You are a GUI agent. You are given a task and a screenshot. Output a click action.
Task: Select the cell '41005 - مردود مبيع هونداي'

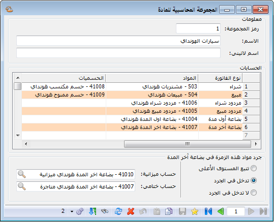coord(152,111)
